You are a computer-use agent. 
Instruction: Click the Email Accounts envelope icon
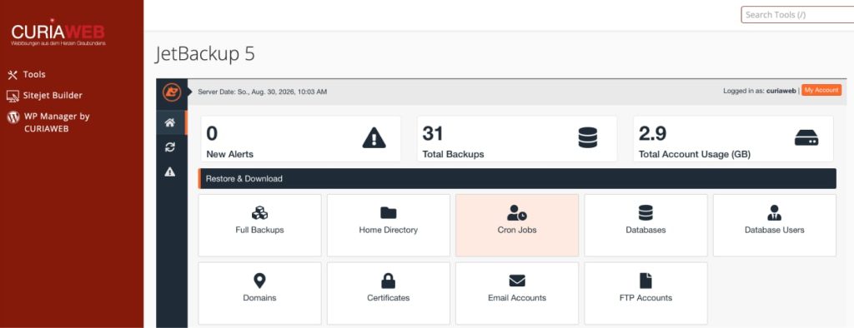click(x=517, y=281)
